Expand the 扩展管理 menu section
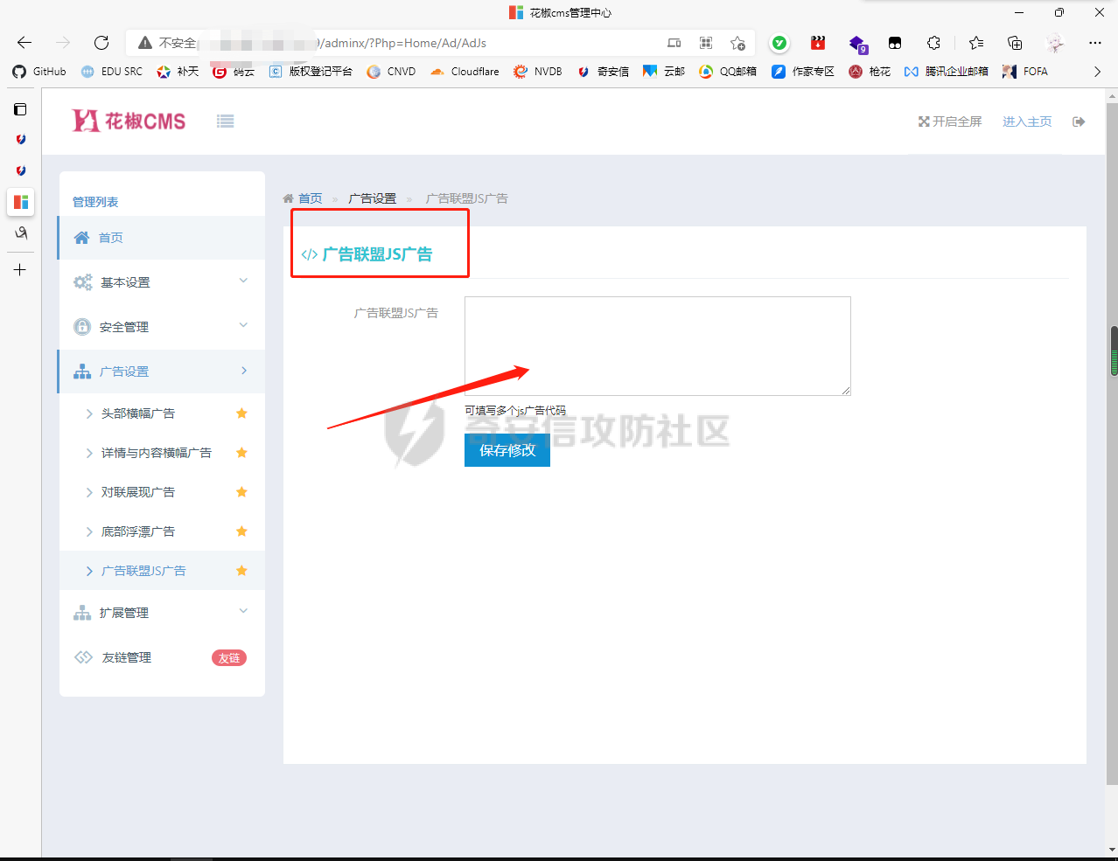The width and height of the screenshot is (1118, 861). pos(162,613)
